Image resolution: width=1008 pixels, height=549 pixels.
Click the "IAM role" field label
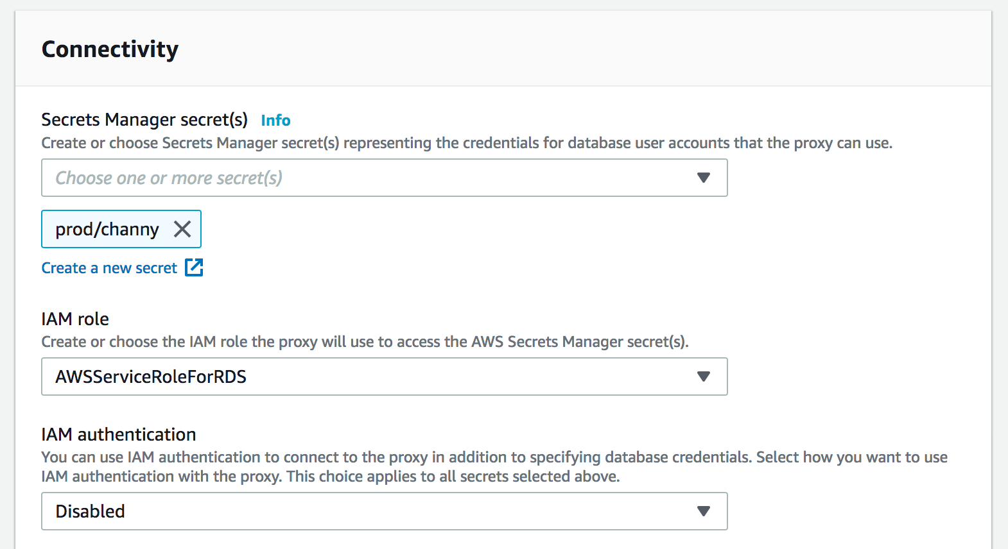tap(75, 319)
